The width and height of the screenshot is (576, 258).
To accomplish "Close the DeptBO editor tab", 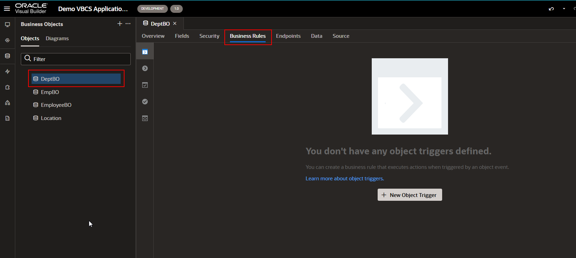I will pyautogui.click(x=175, y=24).
